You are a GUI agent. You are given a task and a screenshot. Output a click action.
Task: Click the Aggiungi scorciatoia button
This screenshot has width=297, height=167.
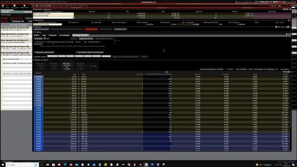[x=41, y=29]
